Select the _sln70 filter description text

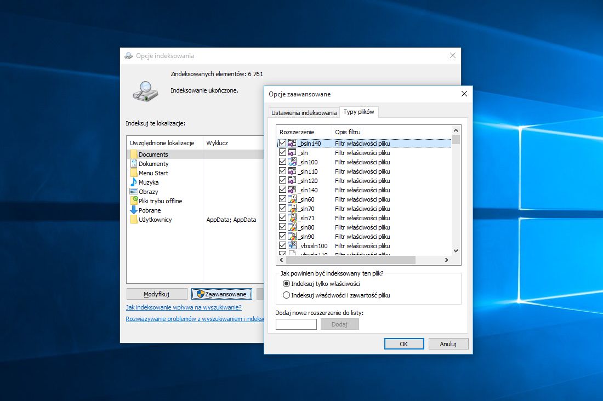[x=362, y=208]
